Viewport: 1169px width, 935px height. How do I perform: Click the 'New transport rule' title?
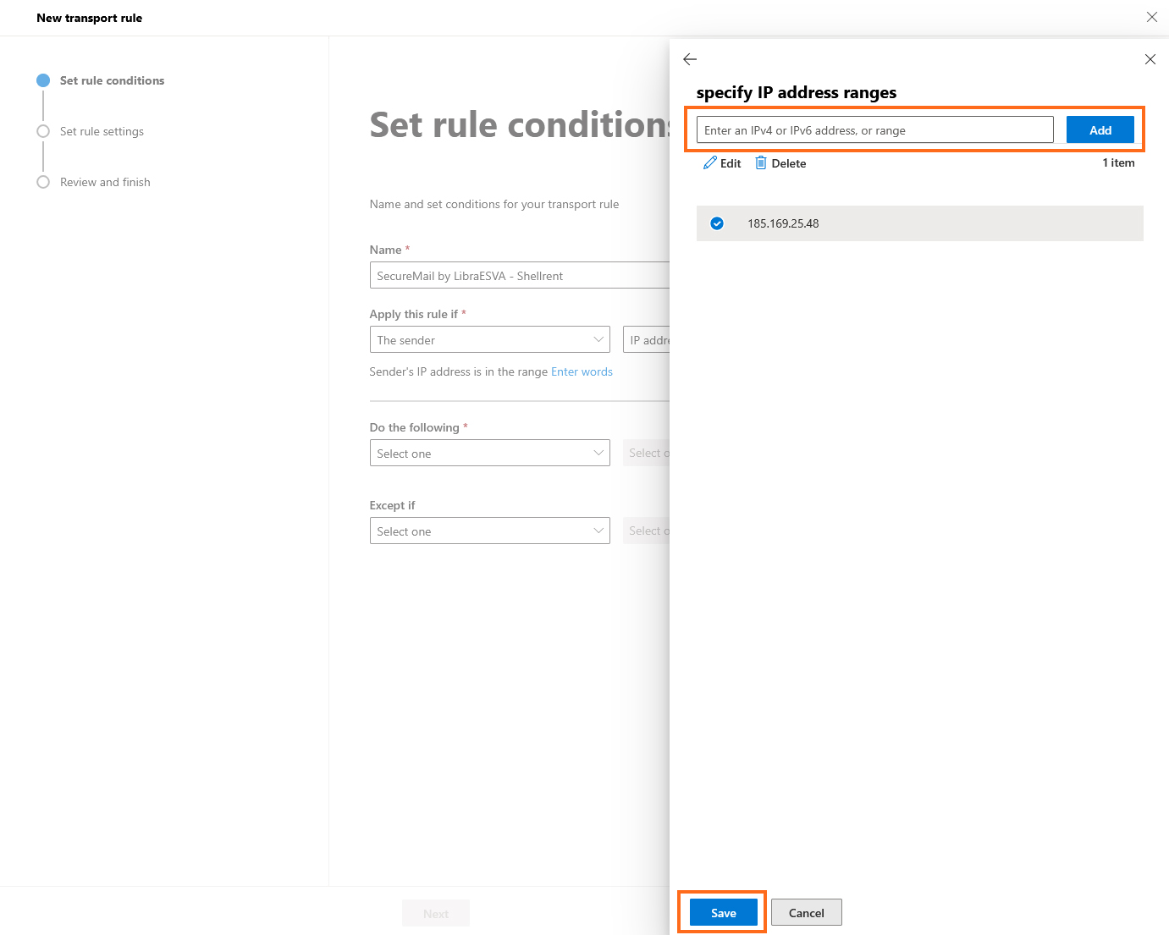point(89,18)
